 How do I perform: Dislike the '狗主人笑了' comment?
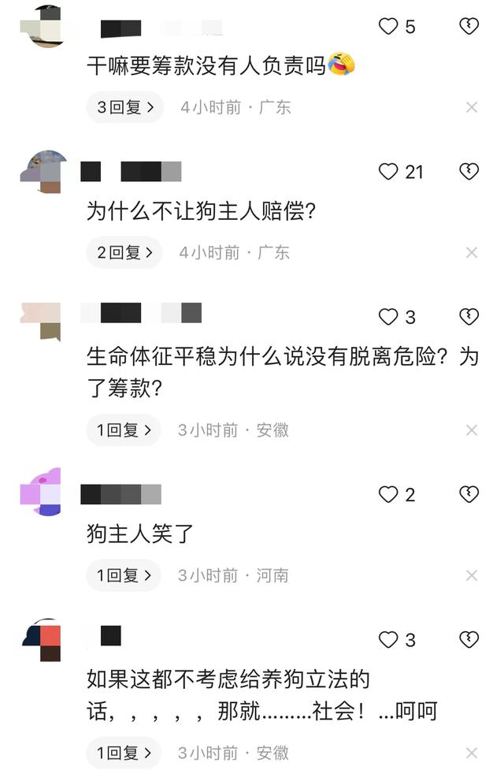pos(469,494)
